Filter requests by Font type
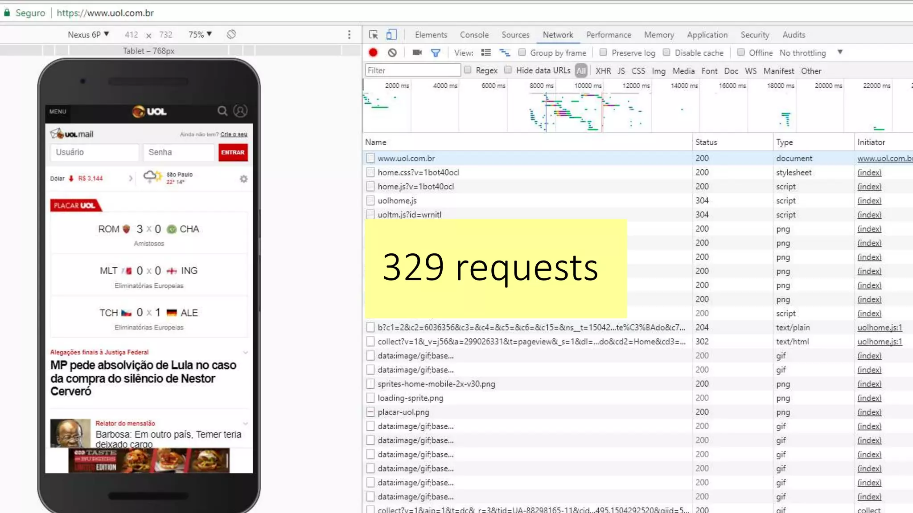The image size is (913, 513). tap(709, 71)
